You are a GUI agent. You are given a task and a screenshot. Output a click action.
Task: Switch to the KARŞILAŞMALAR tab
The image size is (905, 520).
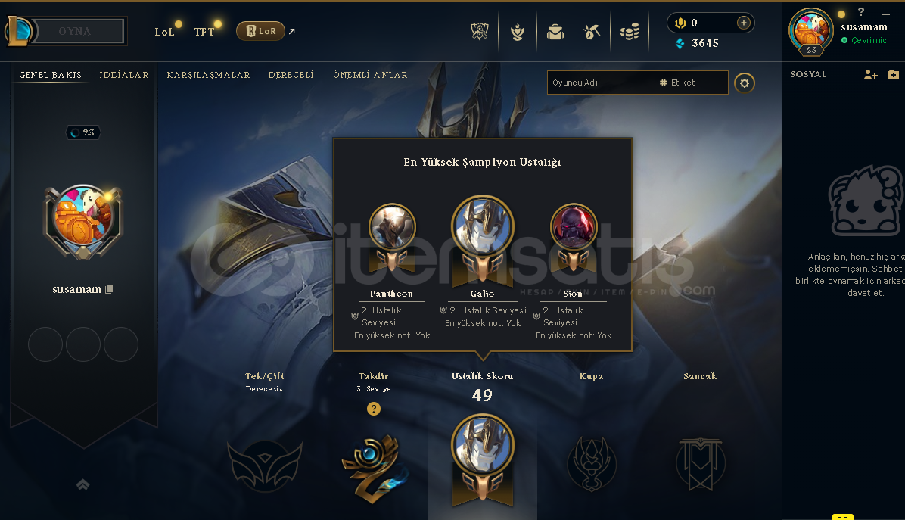tap(208, 75)
